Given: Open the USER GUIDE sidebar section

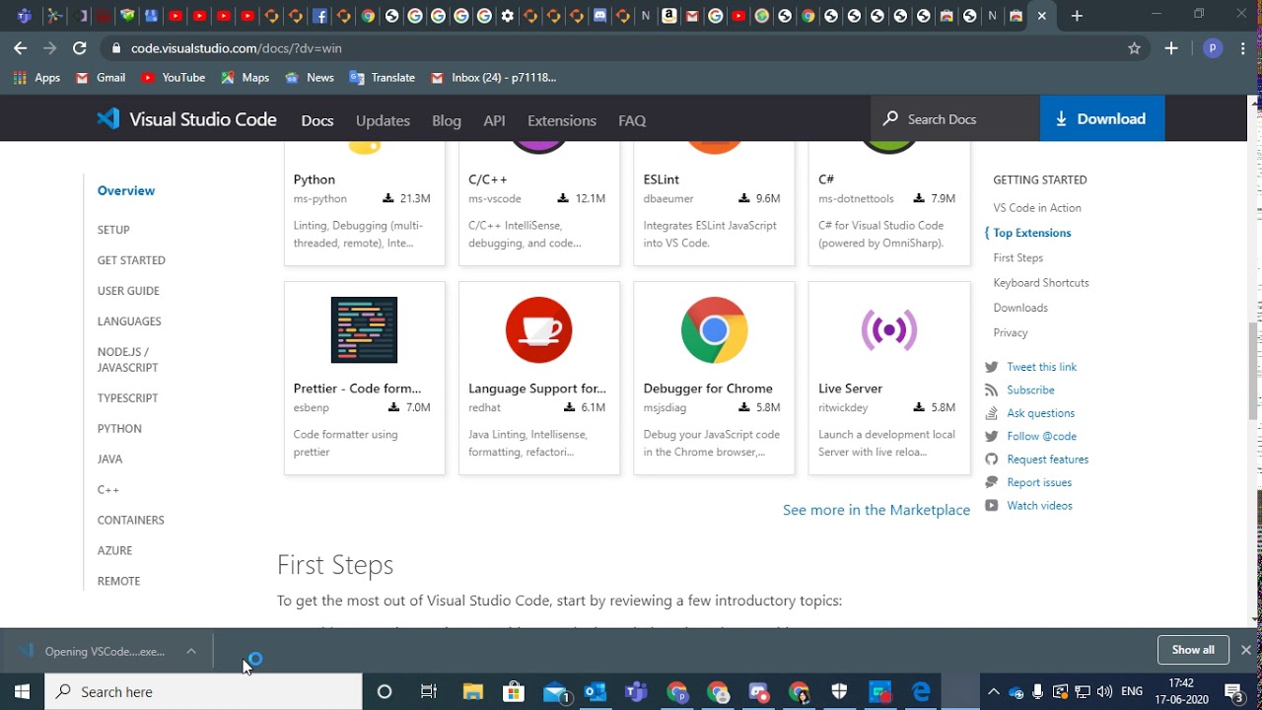Looking at the screenshot, I should click(x=128, y=291).
